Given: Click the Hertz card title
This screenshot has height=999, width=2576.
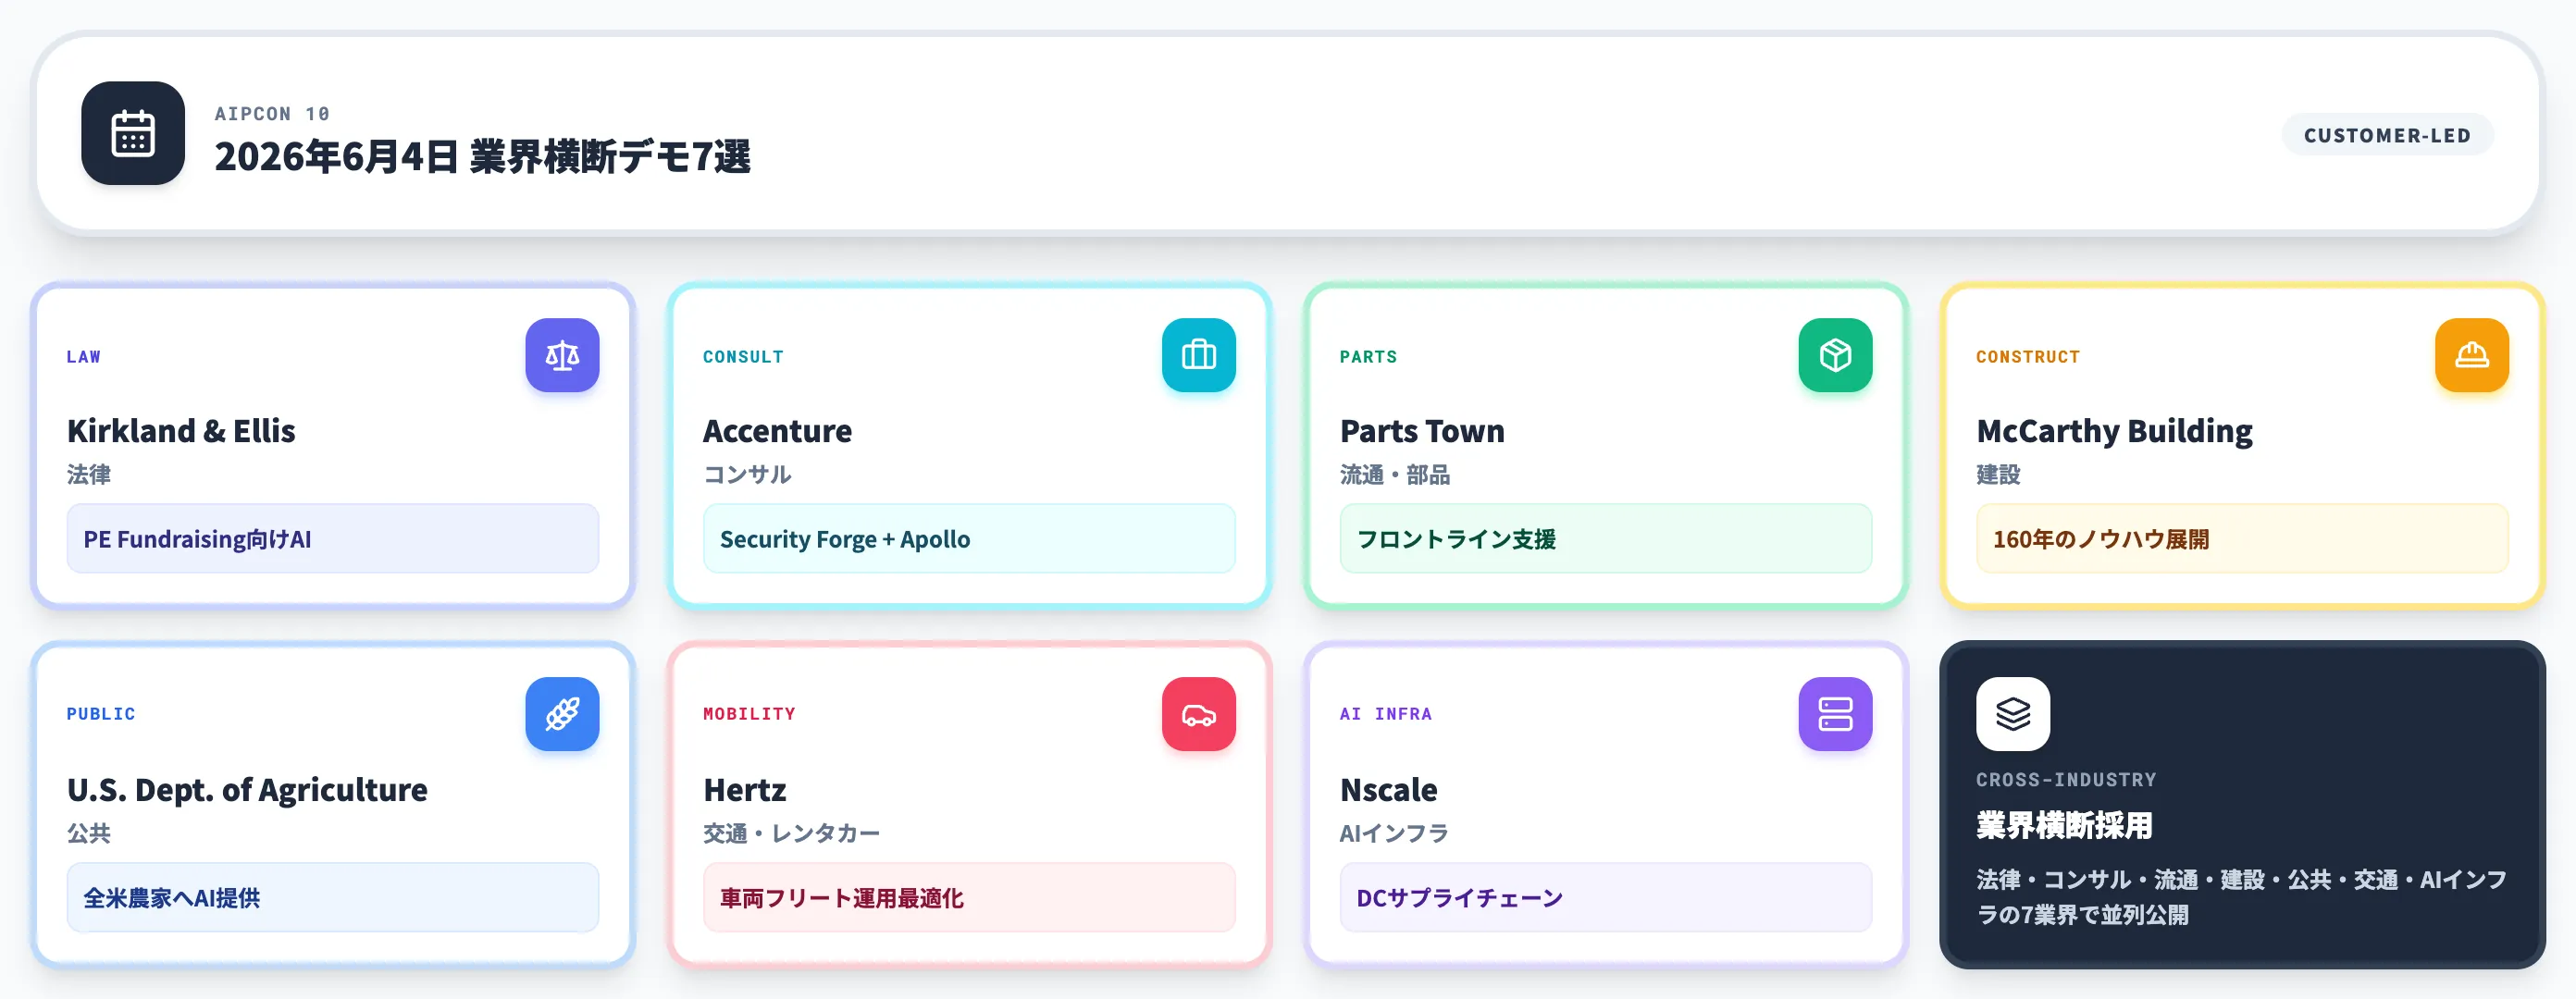Looking at the screenshot, I should click(745, 790).
